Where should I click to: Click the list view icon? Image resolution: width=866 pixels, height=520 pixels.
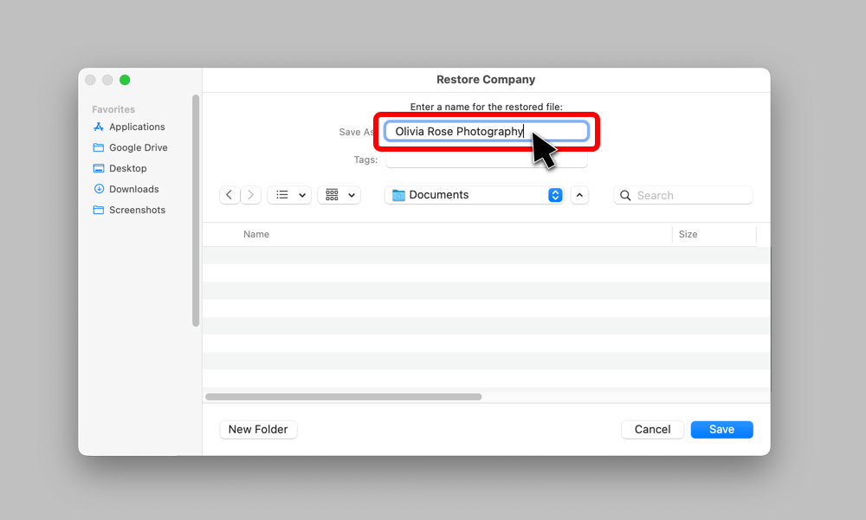282,195
